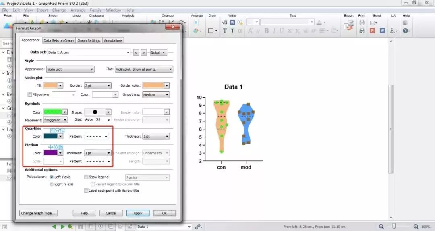Click the teal Quartiles color swatch
Viewport: 435px width, 231px height.
[50, 136]
